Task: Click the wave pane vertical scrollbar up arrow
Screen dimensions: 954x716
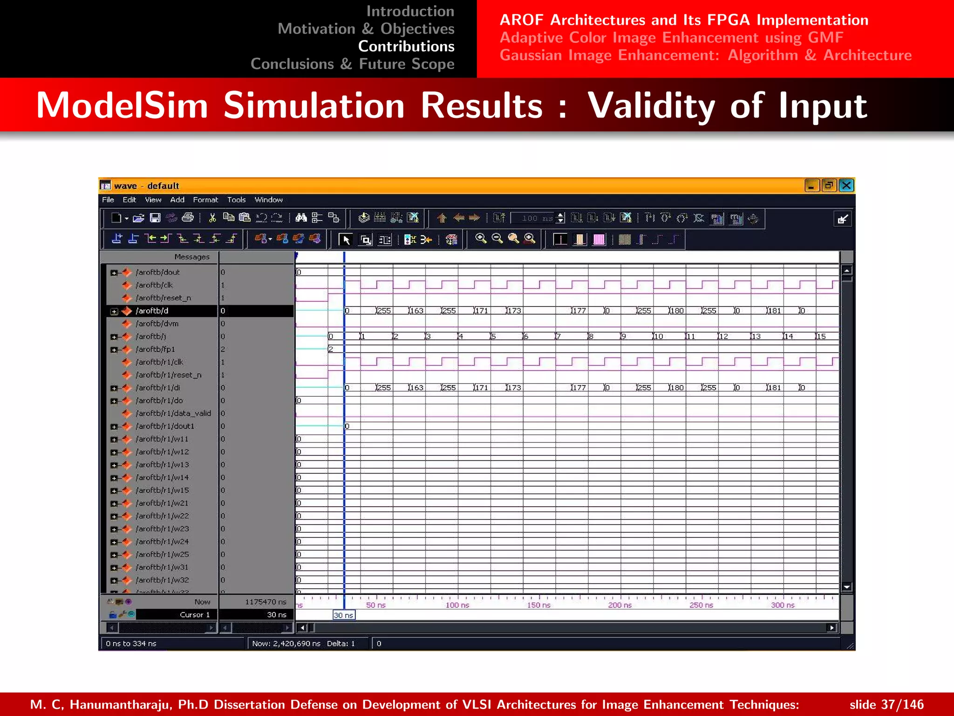Action: tap(847, 270)
